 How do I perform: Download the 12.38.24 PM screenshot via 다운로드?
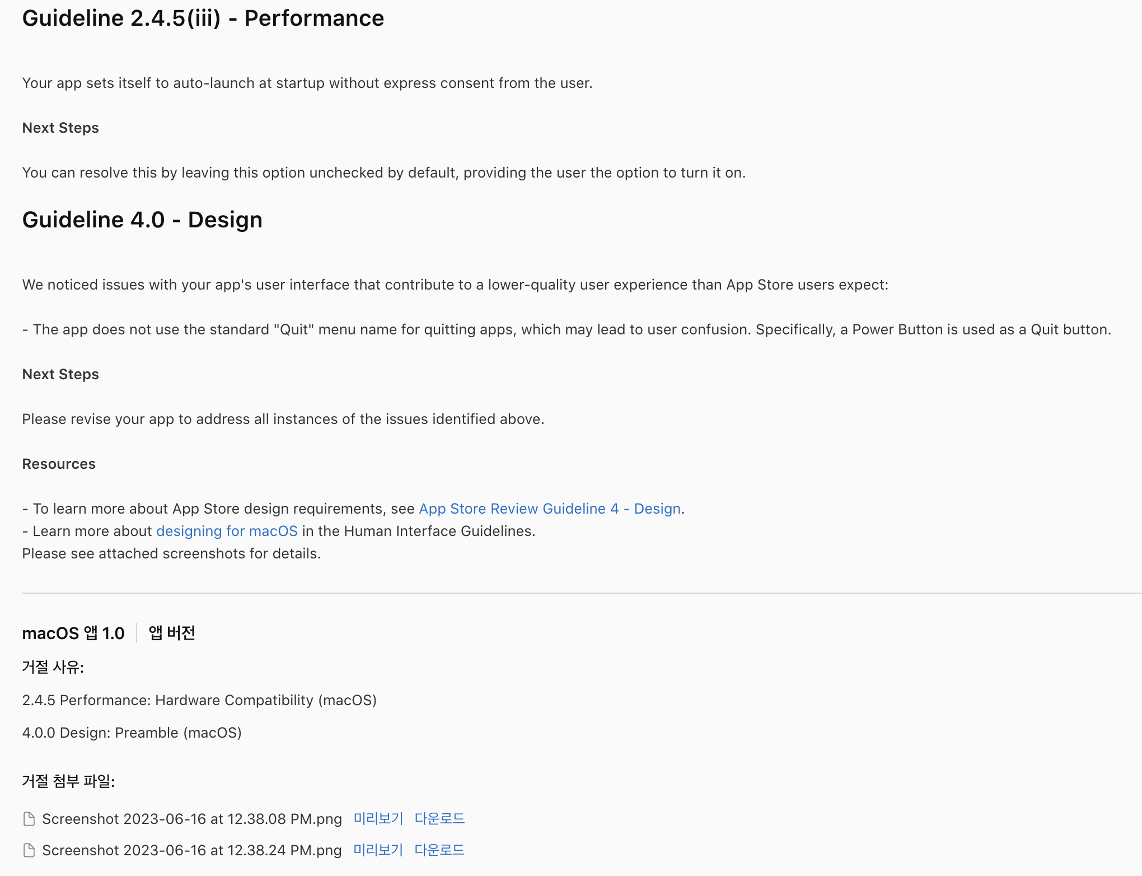pyautogui.click(x=439, y=850)
